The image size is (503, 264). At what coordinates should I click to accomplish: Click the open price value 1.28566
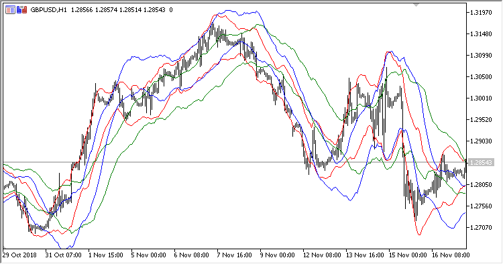[x=82, y=10]
